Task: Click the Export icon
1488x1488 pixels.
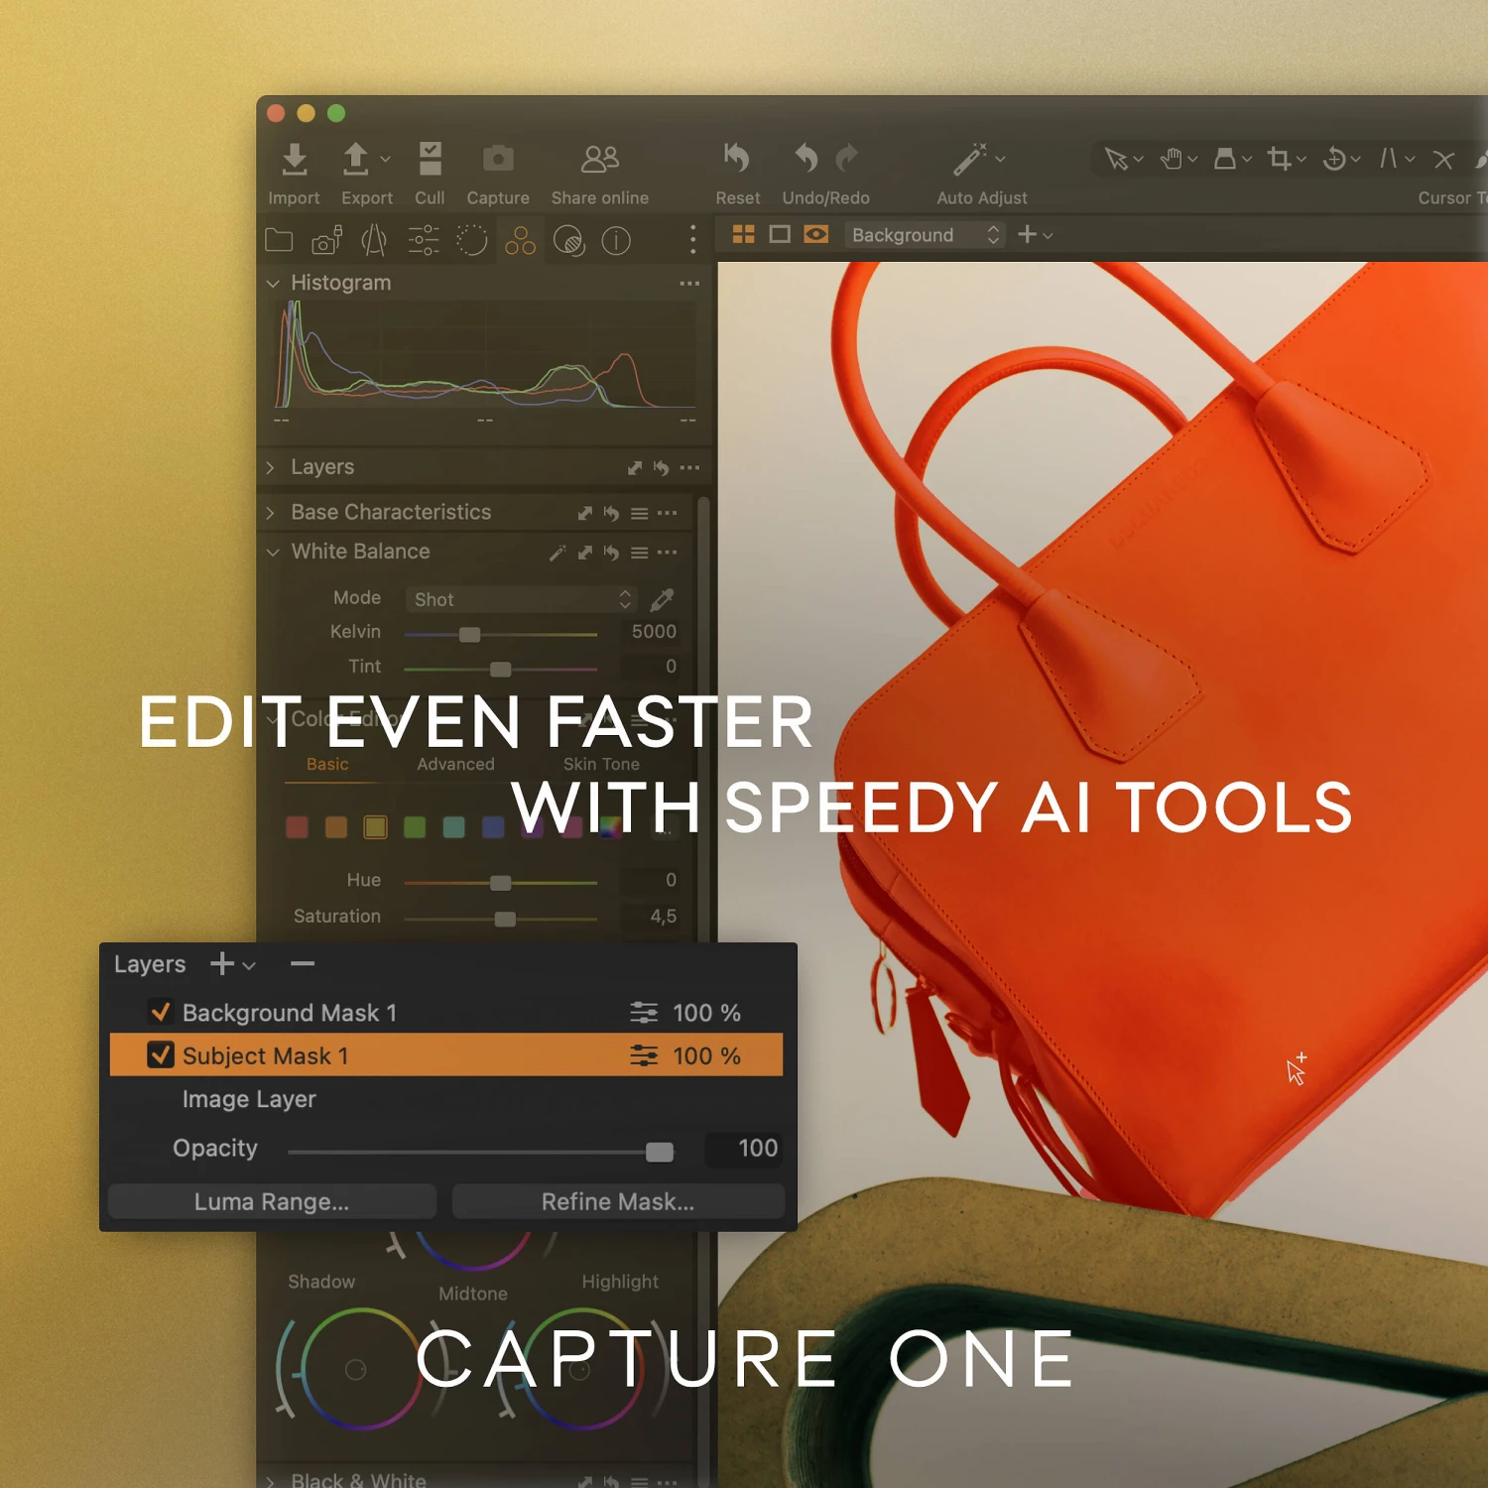Action: [356, 159]
